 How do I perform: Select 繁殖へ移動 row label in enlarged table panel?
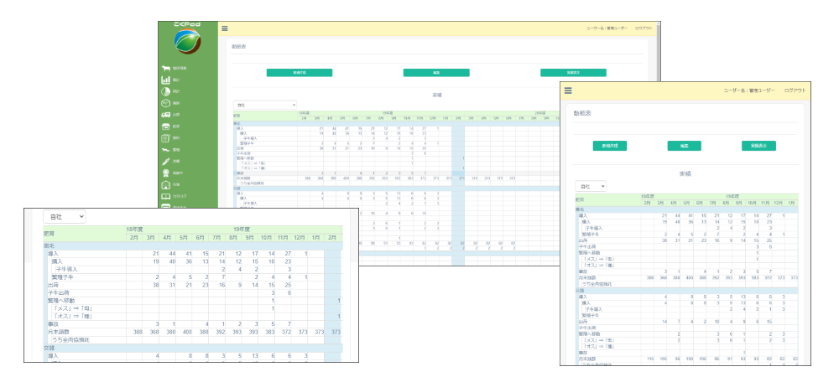(61, 301)
